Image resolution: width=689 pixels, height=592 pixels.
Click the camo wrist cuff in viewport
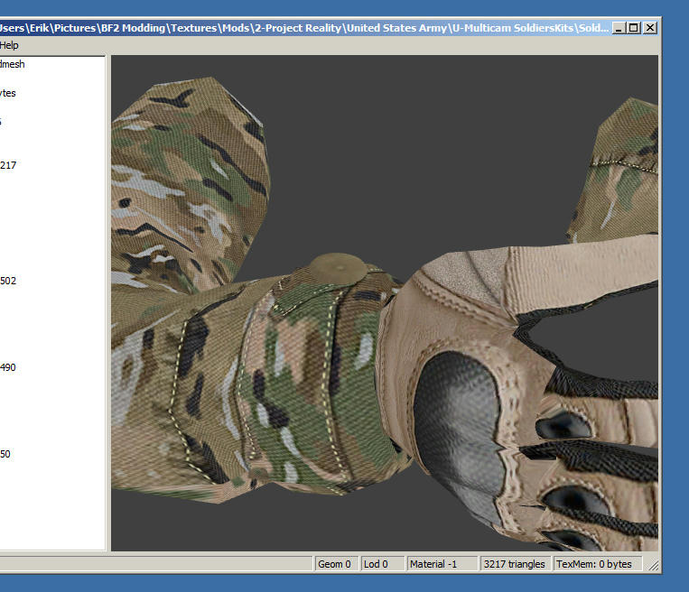coord(307,379)
